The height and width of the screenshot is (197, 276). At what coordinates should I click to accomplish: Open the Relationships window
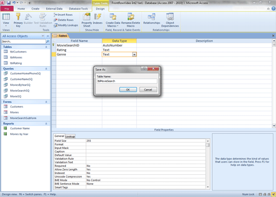point(152,19)
